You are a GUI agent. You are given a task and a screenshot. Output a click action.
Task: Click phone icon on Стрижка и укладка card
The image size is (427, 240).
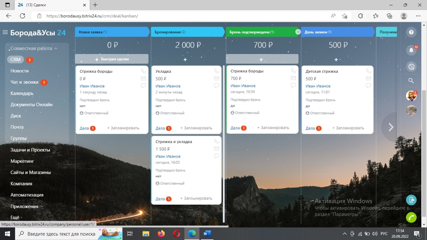217,141
